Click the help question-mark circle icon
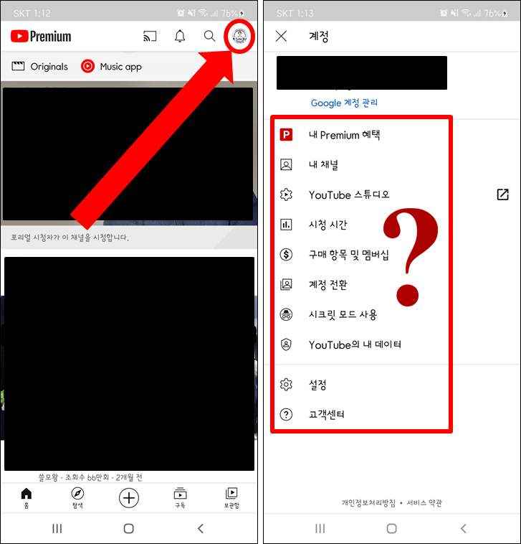521x544 pixels. tap(286, 414)
